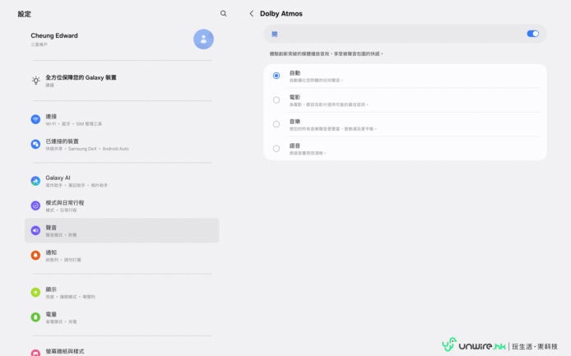Open 模式與日常行程 modes and routines icon
The image size is (571, 356).
click(35, 206)
